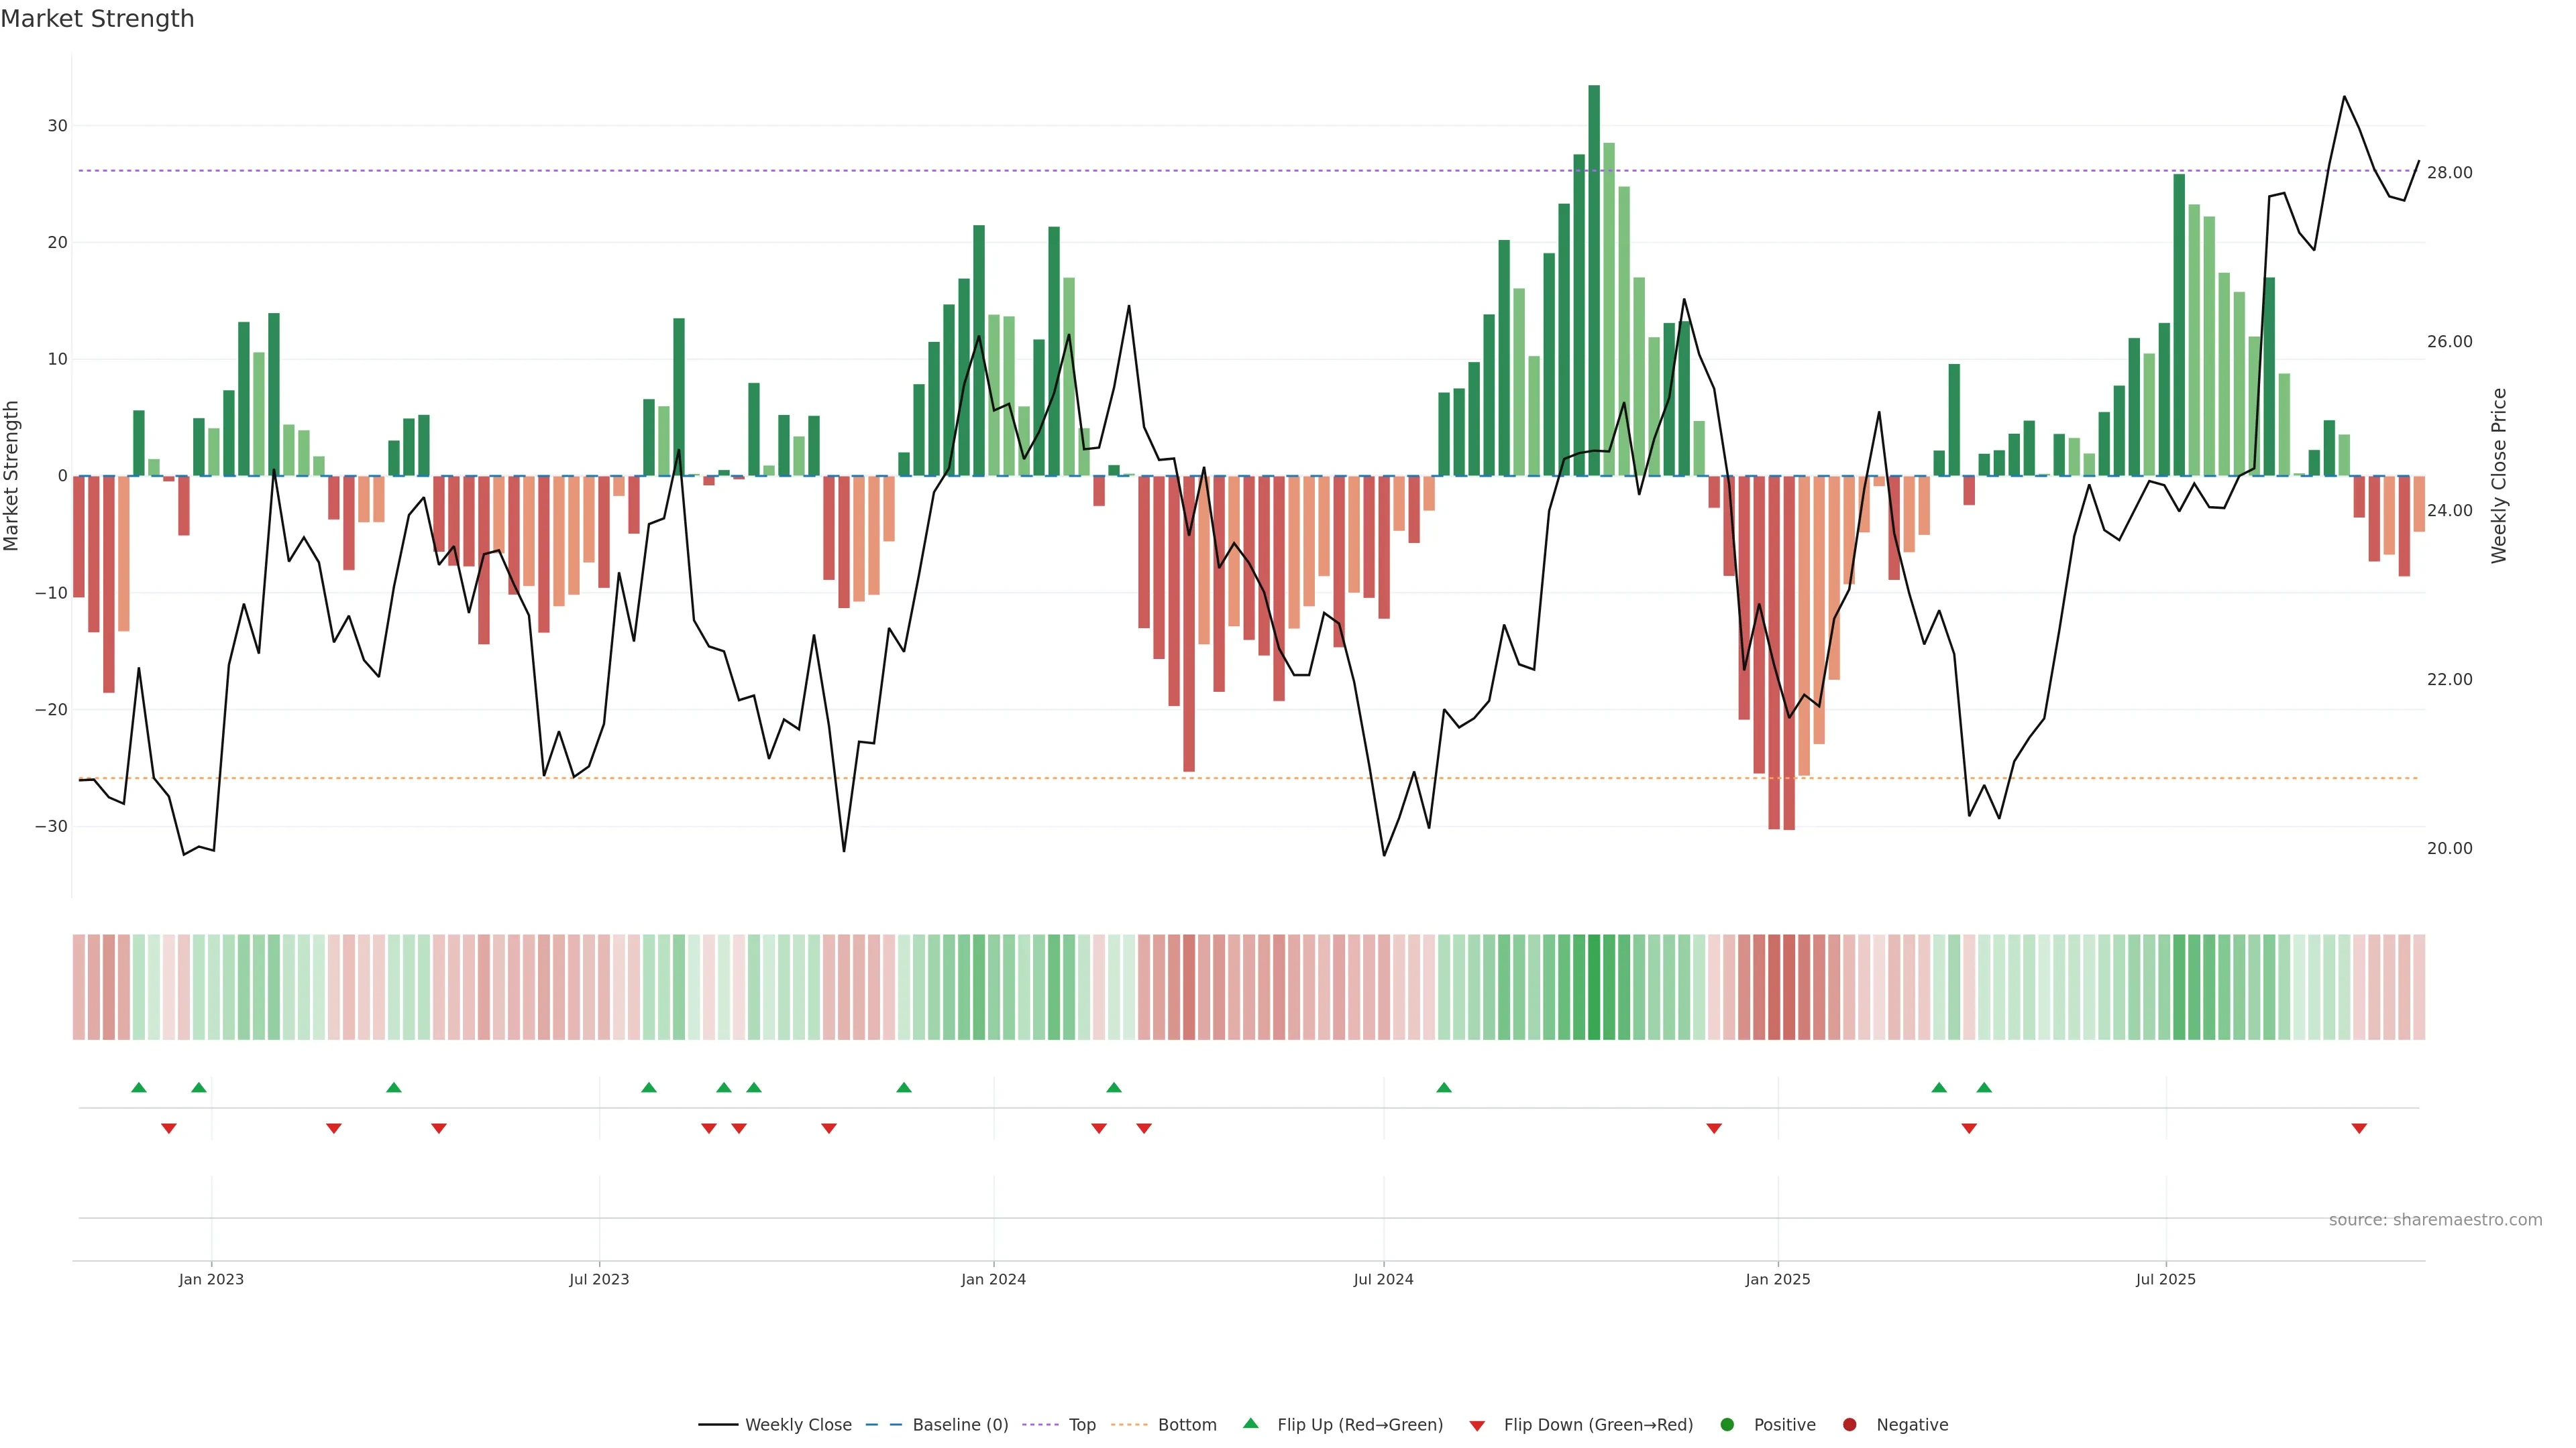Click the Jan 2024 x-axis label
2576x1448 pixels.
click(993, 1279)
